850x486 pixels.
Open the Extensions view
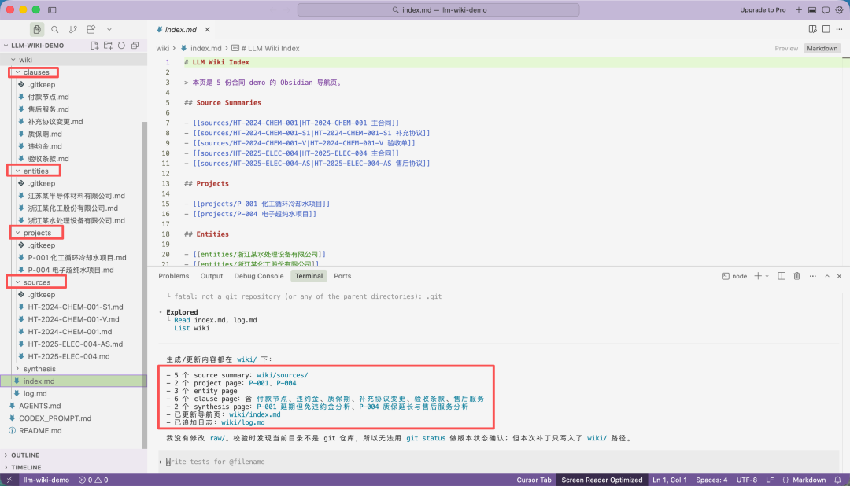click(x=91, y=29)
